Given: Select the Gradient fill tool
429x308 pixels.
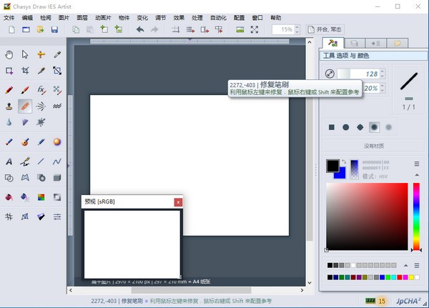Looking at the screenshot, I should [x=41, y=197].
